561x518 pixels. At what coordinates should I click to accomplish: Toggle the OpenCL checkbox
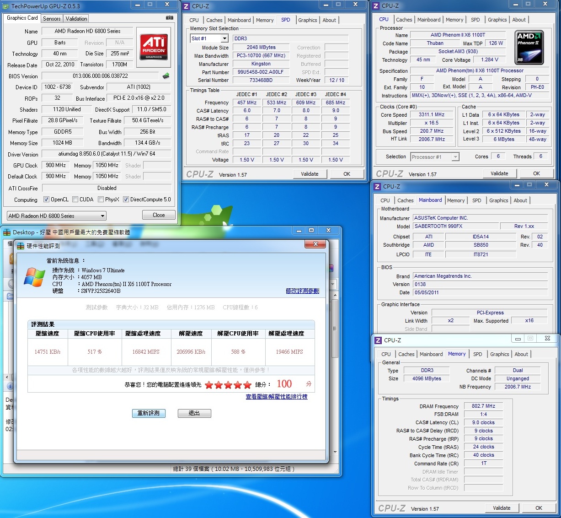coord(46,200)
